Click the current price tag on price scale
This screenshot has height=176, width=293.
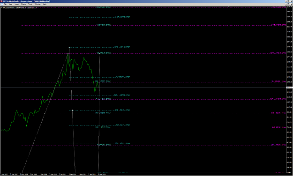pos(289,88)
